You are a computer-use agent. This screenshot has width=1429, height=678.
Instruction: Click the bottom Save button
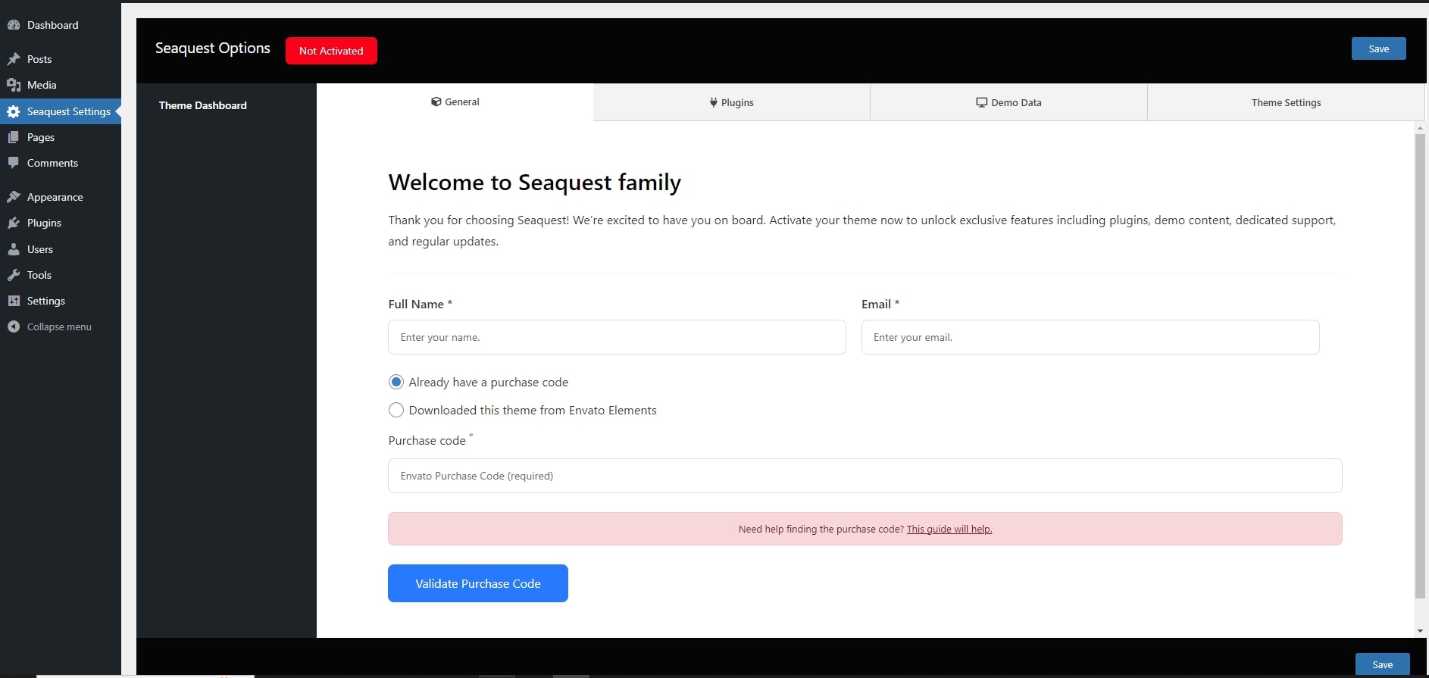pyautogui.click(x=1383, y=664)
